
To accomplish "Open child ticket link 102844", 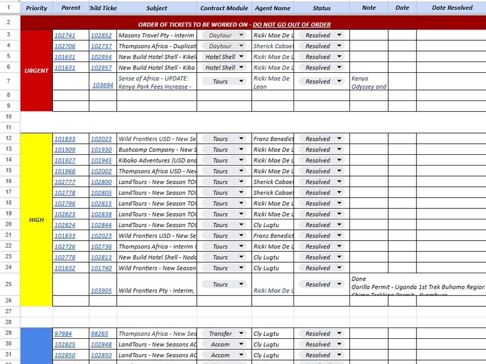I will pos(101,225).
